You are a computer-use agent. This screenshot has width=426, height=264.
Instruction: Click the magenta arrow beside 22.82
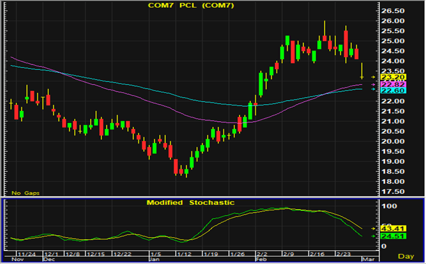(x=372, y=84)
